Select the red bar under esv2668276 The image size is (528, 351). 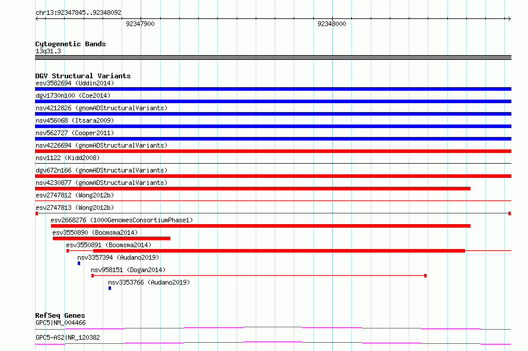(x=260, y=226)
